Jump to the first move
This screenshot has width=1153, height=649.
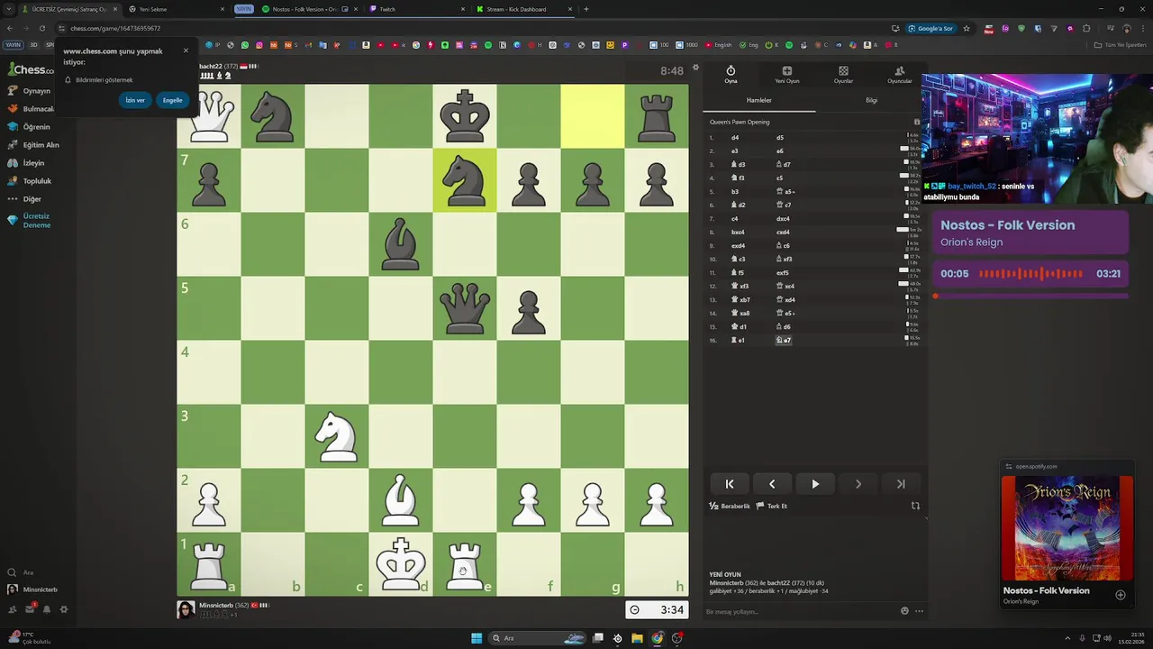point(730,484)
